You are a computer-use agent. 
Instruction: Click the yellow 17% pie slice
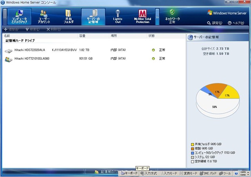[230, 94]
